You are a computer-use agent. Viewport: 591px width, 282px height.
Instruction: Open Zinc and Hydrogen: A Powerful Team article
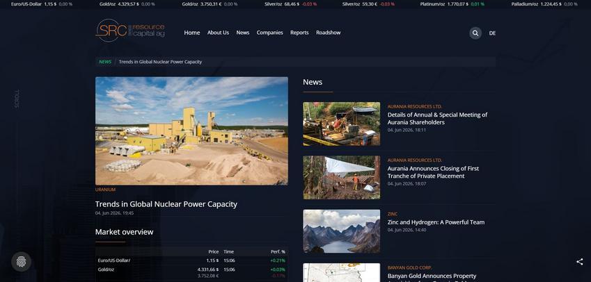436,222
